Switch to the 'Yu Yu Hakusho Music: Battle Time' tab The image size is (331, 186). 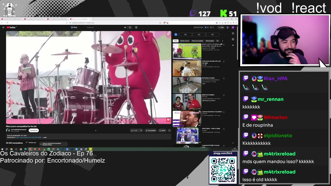pyautogui.click(x=57, y=19)
